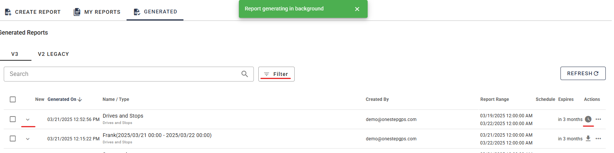The width and height of the screenshot is (614, 153).
Task: Check the Frank report row checkbox
Action: coord(13,138)
